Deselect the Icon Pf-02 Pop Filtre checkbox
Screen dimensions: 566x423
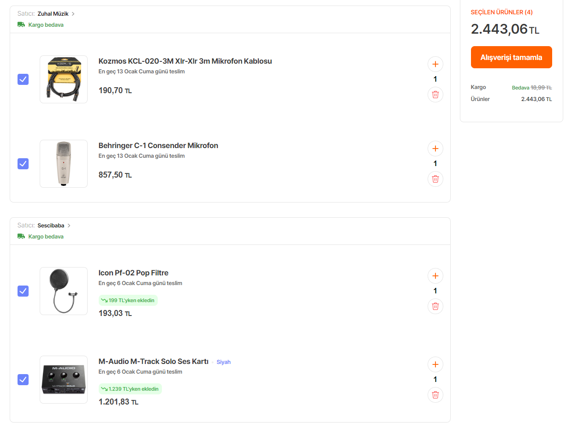[23, 291]
